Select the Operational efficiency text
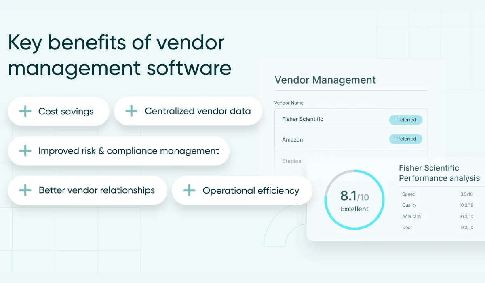 coord(251,190)
